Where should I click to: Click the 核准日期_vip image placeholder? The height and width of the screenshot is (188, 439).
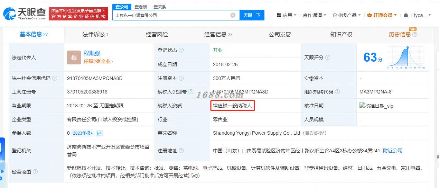coord(376,106)
